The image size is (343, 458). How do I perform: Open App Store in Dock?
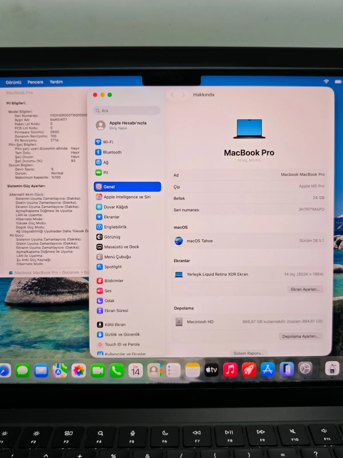click(268, 369)
